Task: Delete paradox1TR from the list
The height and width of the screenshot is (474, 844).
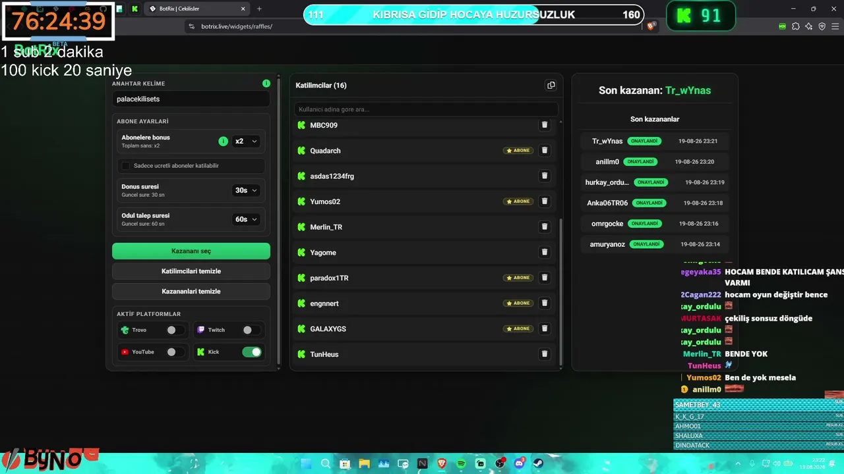Action: 545,278
